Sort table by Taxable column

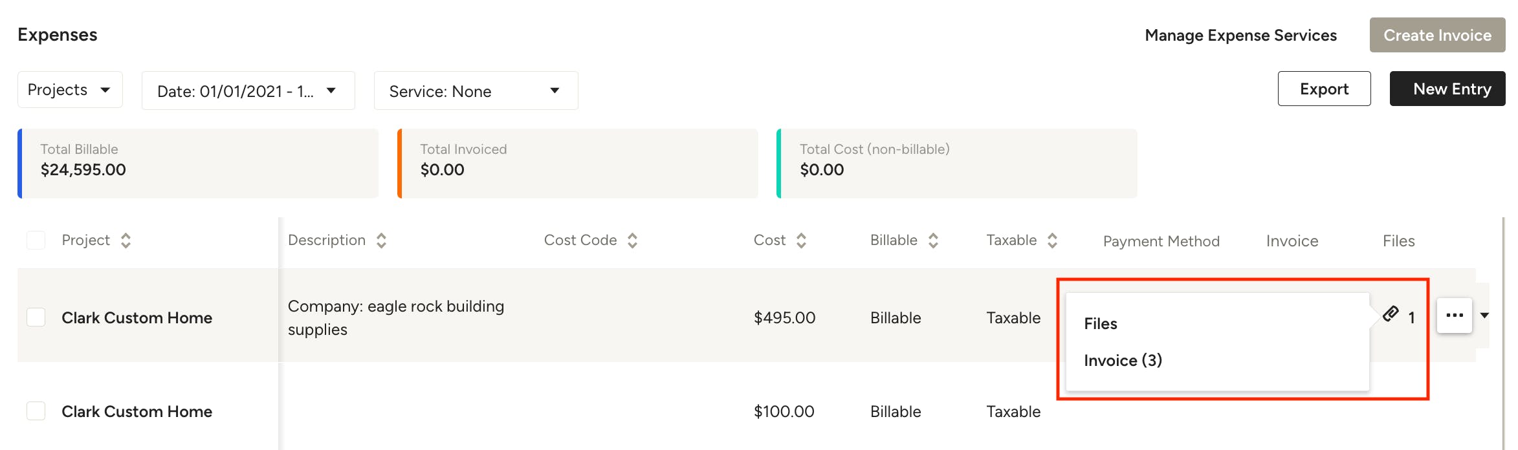click(x=1052, y=241)
